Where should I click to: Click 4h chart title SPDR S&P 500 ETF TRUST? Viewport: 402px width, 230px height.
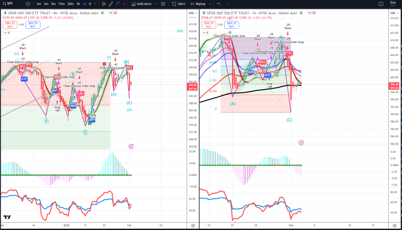pos(29,13)
